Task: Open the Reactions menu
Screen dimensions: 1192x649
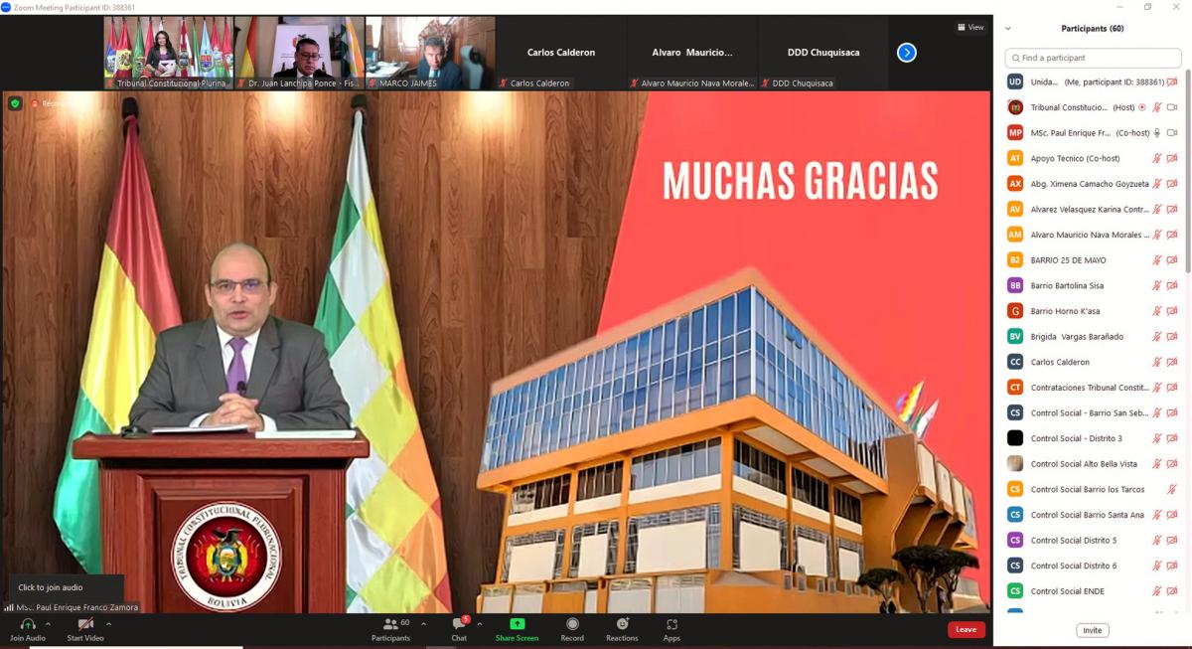Action: tap(622, 624)
